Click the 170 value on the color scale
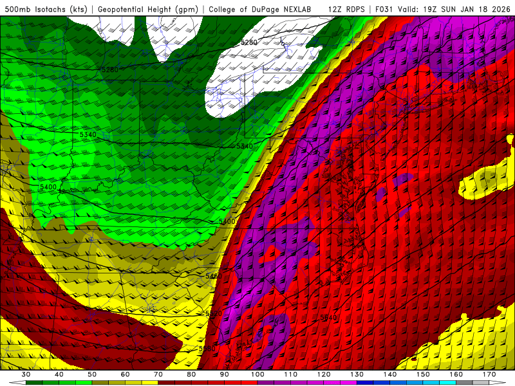The image size is (515, 386). [489, 374]
